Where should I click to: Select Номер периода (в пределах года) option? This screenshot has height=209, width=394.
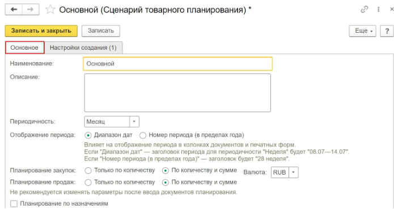tap(192, 135)
